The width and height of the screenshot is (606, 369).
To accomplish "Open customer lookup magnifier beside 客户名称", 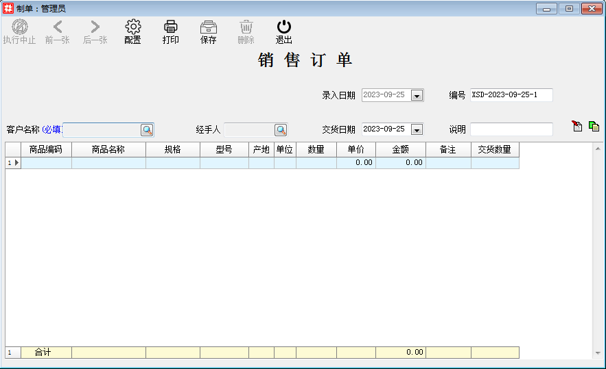I will (147, 129).
